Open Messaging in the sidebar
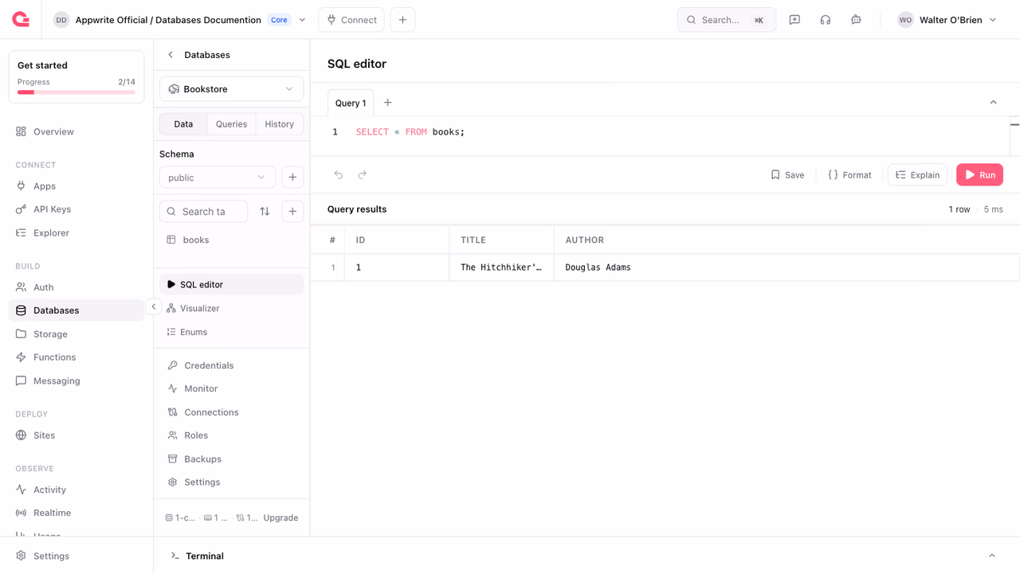 pos(76,381)
